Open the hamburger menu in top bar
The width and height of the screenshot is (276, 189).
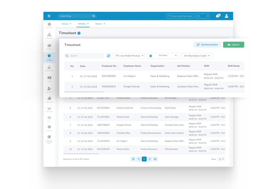pos(49,16)
